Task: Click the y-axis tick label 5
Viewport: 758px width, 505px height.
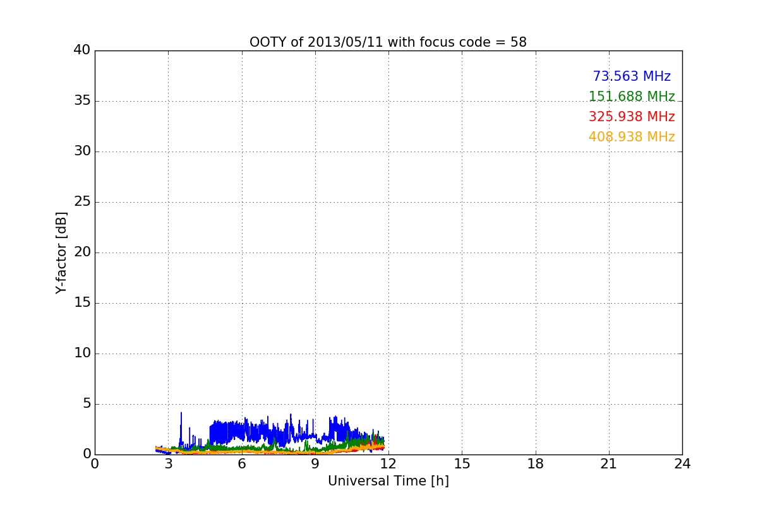Action: pos(87,404)
